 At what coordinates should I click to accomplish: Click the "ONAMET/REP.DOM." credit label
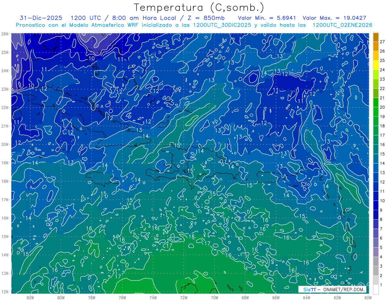344,289
